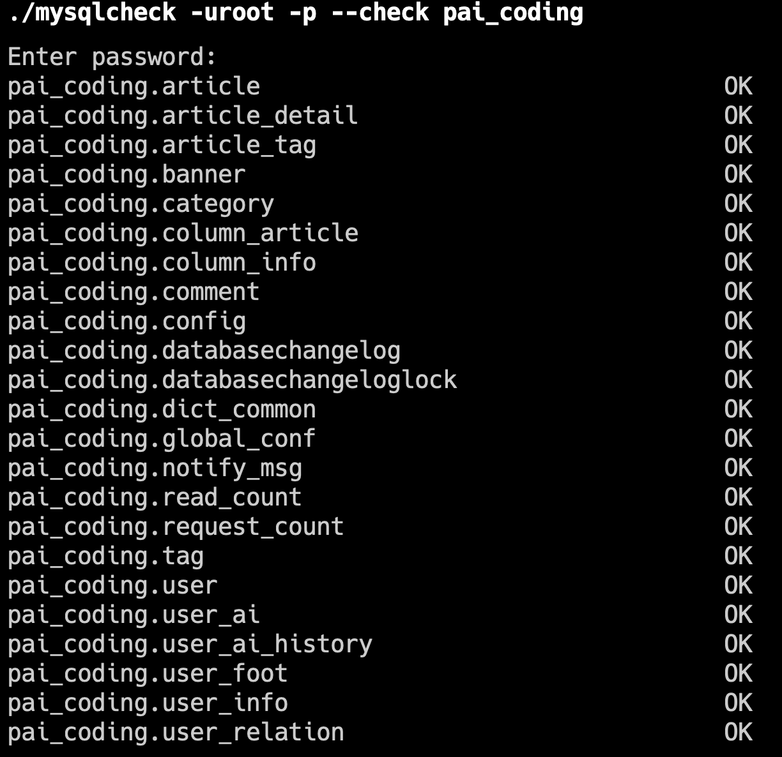Select the pai_coding.notify_msg table entry
The width and height of the screenshot is (782, 757).
[x=155, y=468]
